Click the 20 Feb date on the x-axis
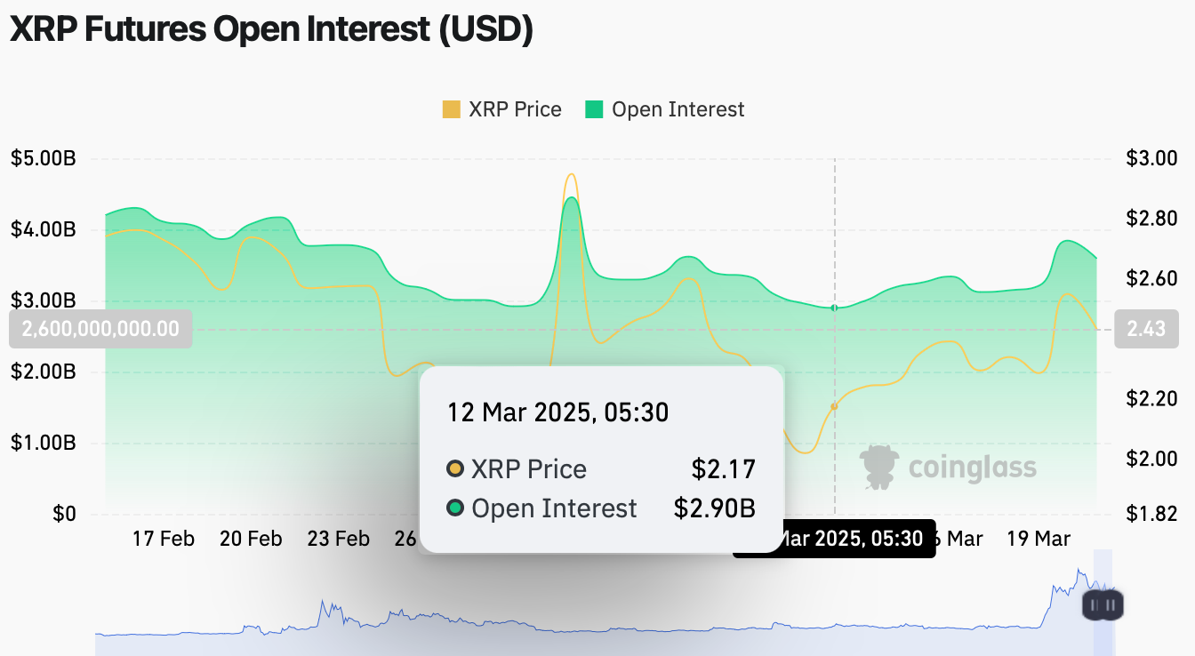 (x=252, y=539)
